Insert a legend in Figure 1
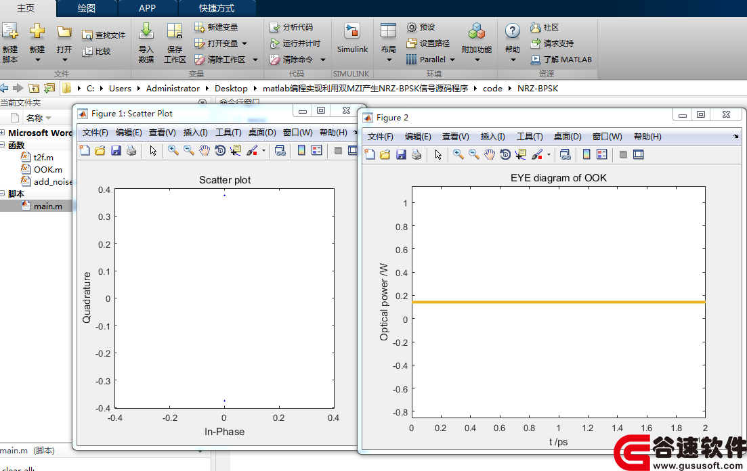747x471 pixels. pos(317,150)
